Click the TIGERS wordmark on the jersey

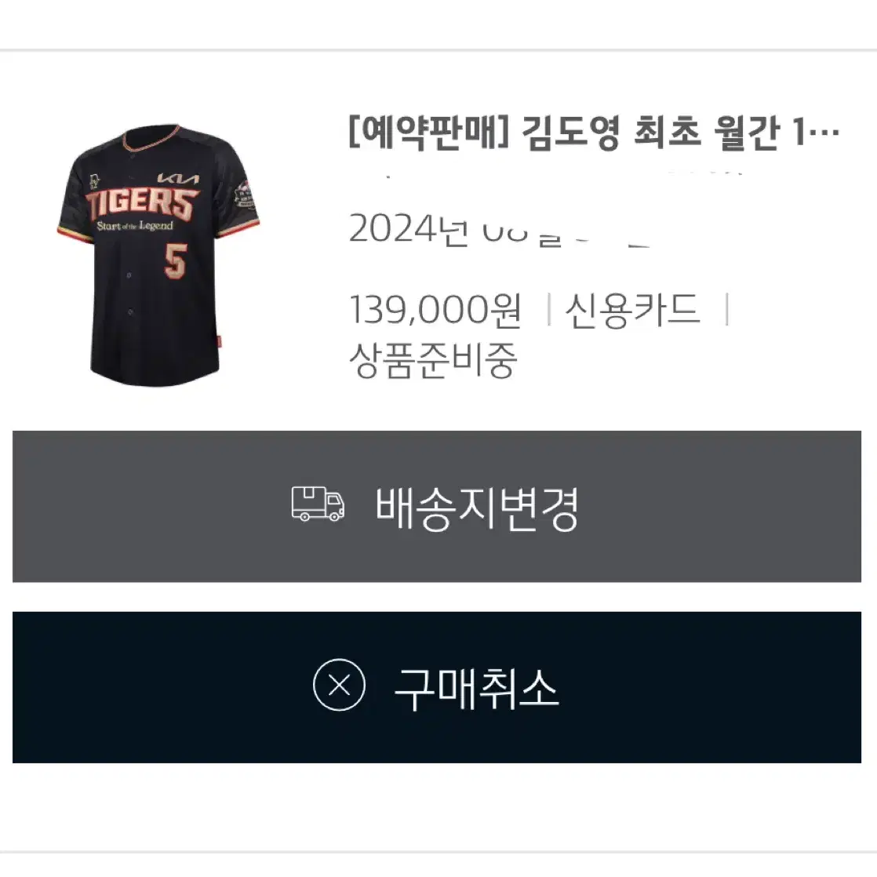(143, 204)
